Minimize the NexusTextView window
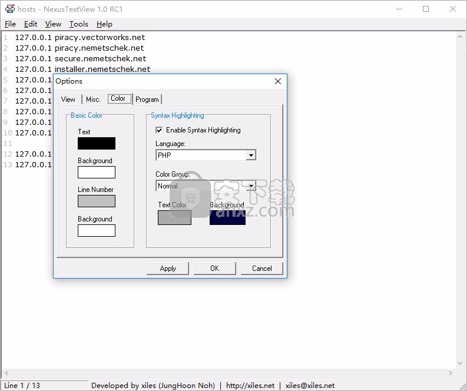This screenshot has height=391, width=467. pos(399,9)
